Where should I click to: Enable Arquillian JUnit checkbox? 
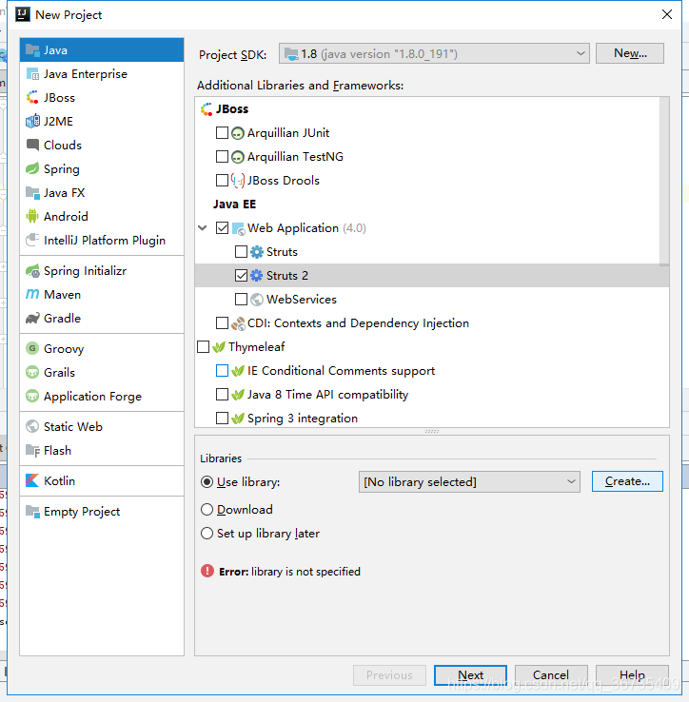click(222, 132)
